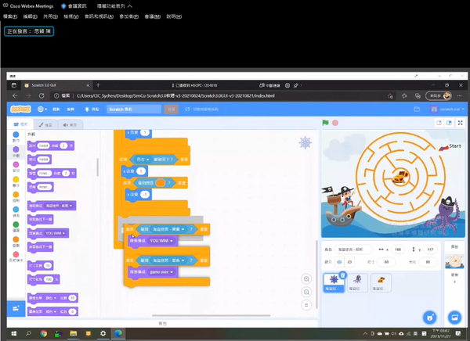Switch to the Costumes tab
The image size is (470, 341).
[x=45, y=125]
